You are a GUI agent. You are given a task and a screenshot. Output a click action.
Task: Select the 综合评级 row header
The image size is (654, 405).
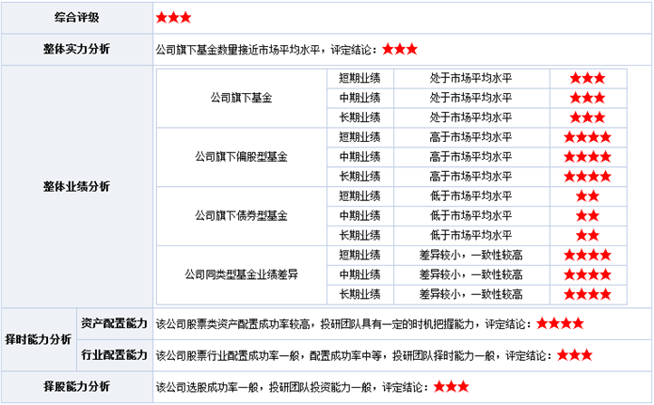[77, 18]
